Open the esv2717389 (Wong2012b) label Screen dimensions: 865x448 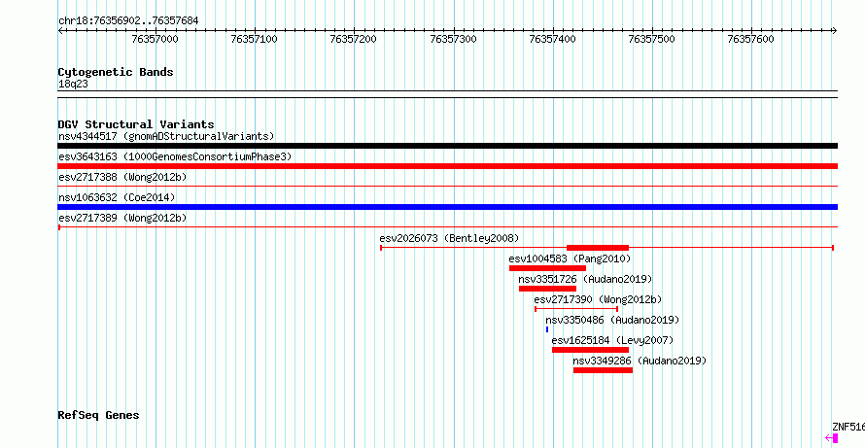(122, 218)
